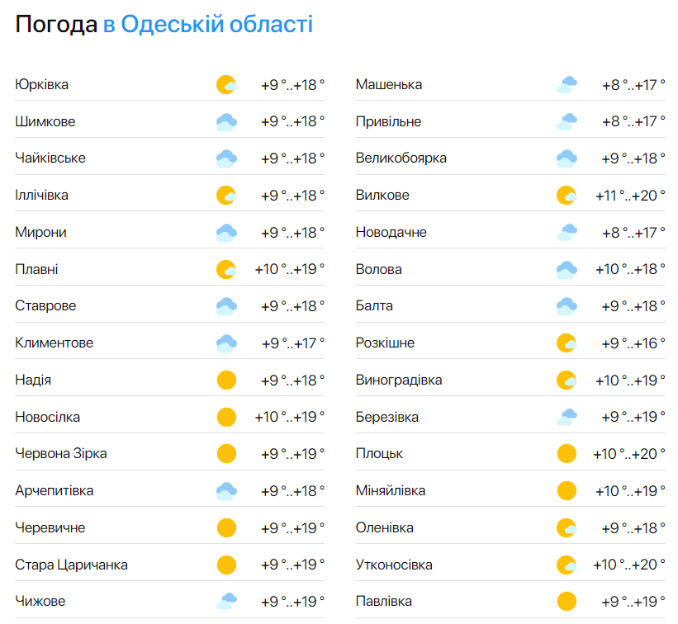This screenshot has height=624, width=678.
Task: Click the cloudy weather icon beside Шимкове
Action: [x=225, y=121]
